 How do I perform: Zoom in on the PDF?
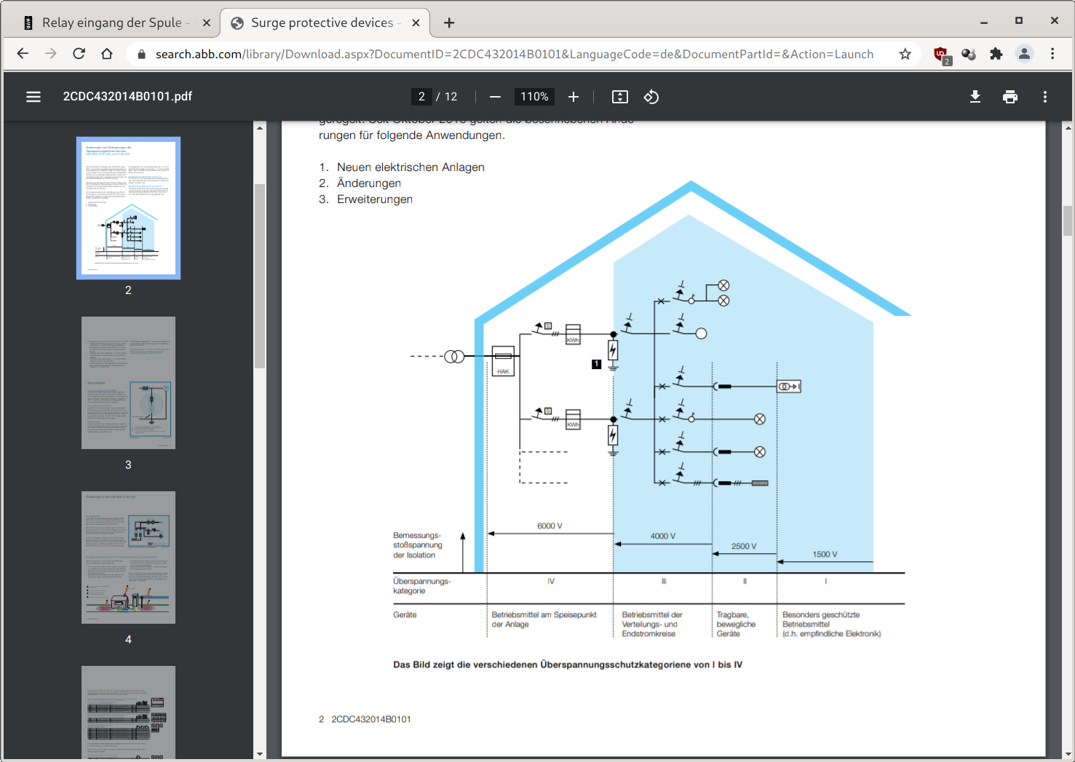(x=574, y=97)
